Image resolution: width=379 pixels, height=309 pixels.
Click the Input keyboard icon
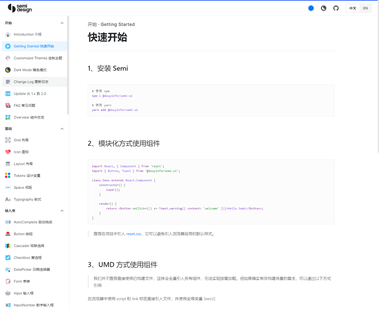coord(8,293)
